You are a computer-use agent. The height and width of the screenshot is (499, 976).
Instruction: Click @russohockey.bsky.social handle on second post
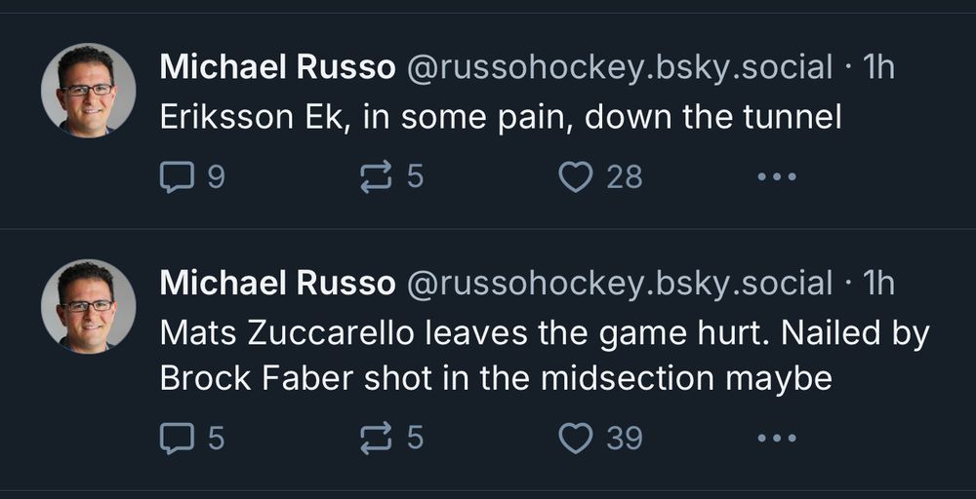pos(619,284)
